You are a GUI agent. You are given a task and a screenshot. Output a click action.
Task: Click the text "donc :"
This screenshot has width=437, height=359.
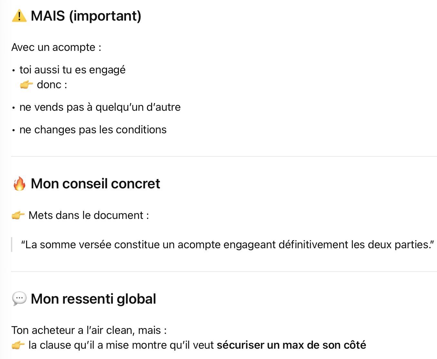click(x=52, y=85)
